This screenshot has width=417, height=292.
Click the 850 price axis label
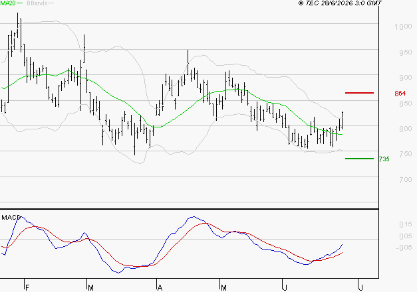406,104
